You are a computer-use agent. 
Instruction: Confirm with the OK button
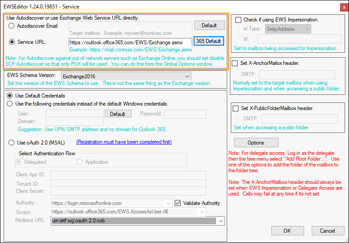pyautogui.click(x=287, y=231)
